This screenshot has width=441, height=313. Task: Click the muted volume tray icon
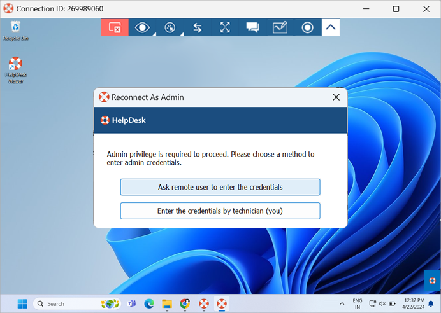coord(382,303)
